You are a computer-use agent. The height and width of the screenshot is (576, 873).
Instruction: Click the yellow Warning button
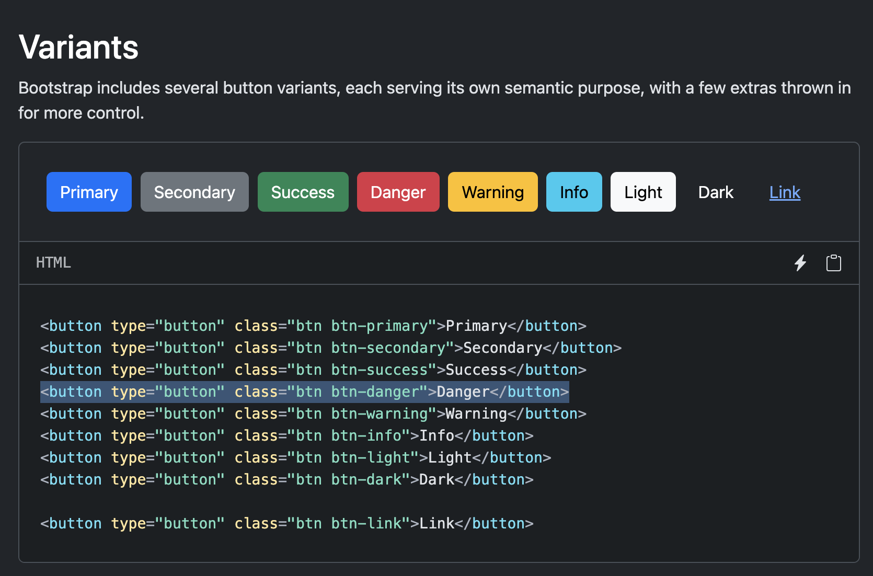493,192
